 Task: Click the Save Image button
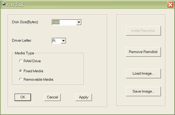click(143, 91)
